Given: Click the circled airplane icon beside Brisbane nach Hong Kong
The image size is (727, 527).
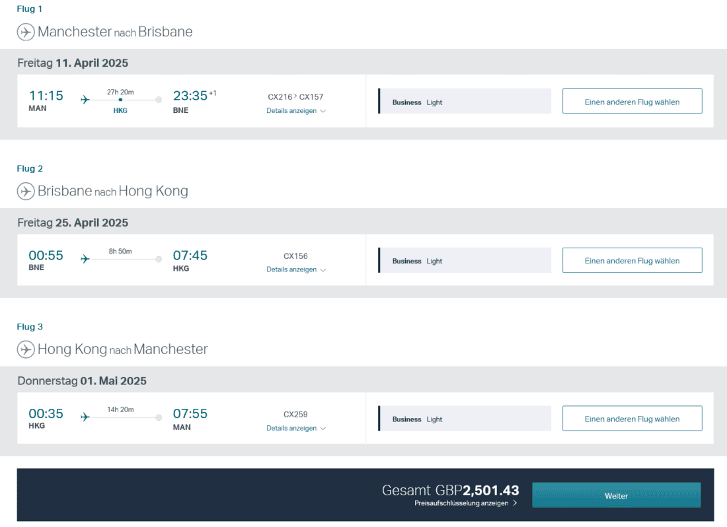Looking at the screenshot, I should pos(26,191).
